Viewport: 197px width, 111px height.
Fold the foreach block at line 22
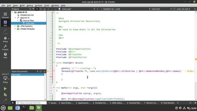(x=54, y=71)
